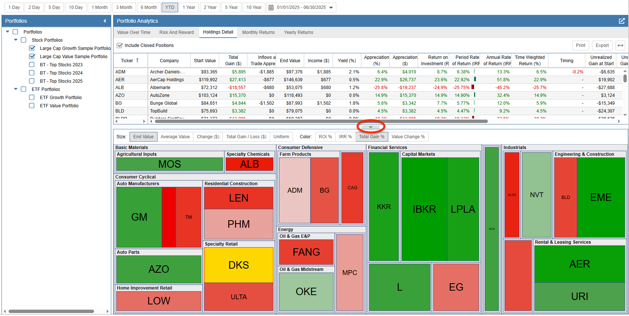
Task: Click the vertical scrollbar of holdings table
Action: pos(625,79)
